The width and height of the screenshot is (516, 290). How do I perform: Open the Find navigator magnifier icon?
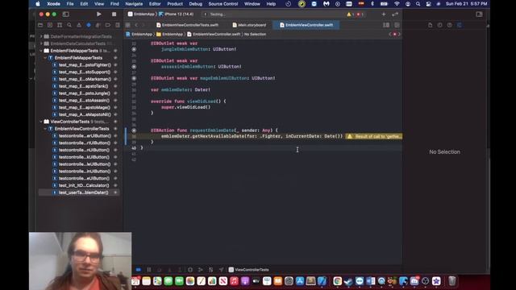click(x=69, y=25)
